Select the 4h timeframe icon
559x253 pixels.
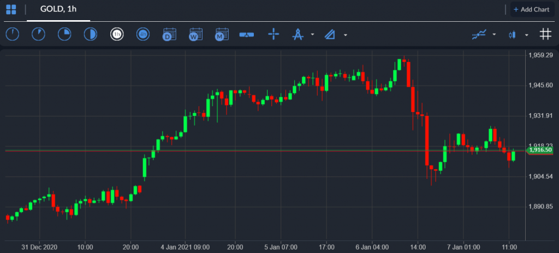143,34
